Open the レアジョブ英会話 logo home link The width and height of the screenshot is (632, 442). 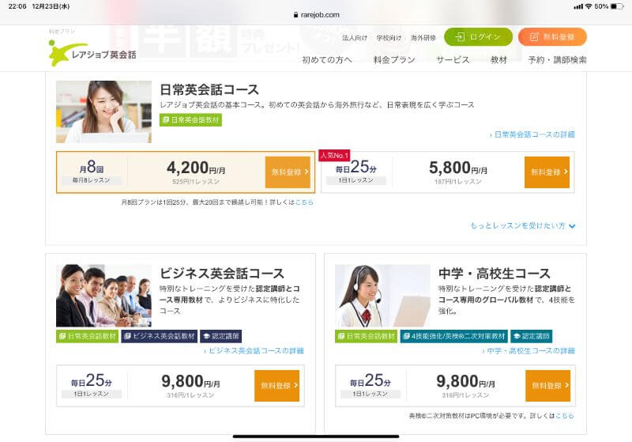pos(92,53)
